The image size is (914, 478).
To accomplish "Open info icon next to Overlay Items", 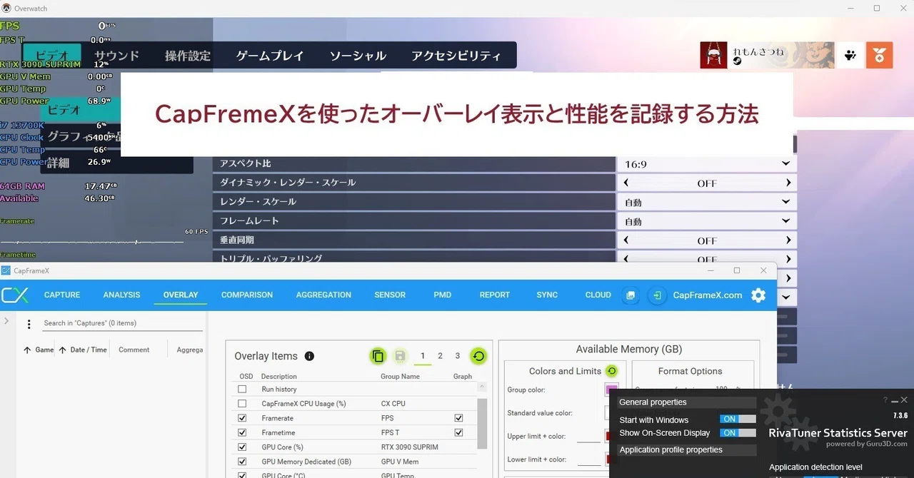I will (x=309, y=356).
